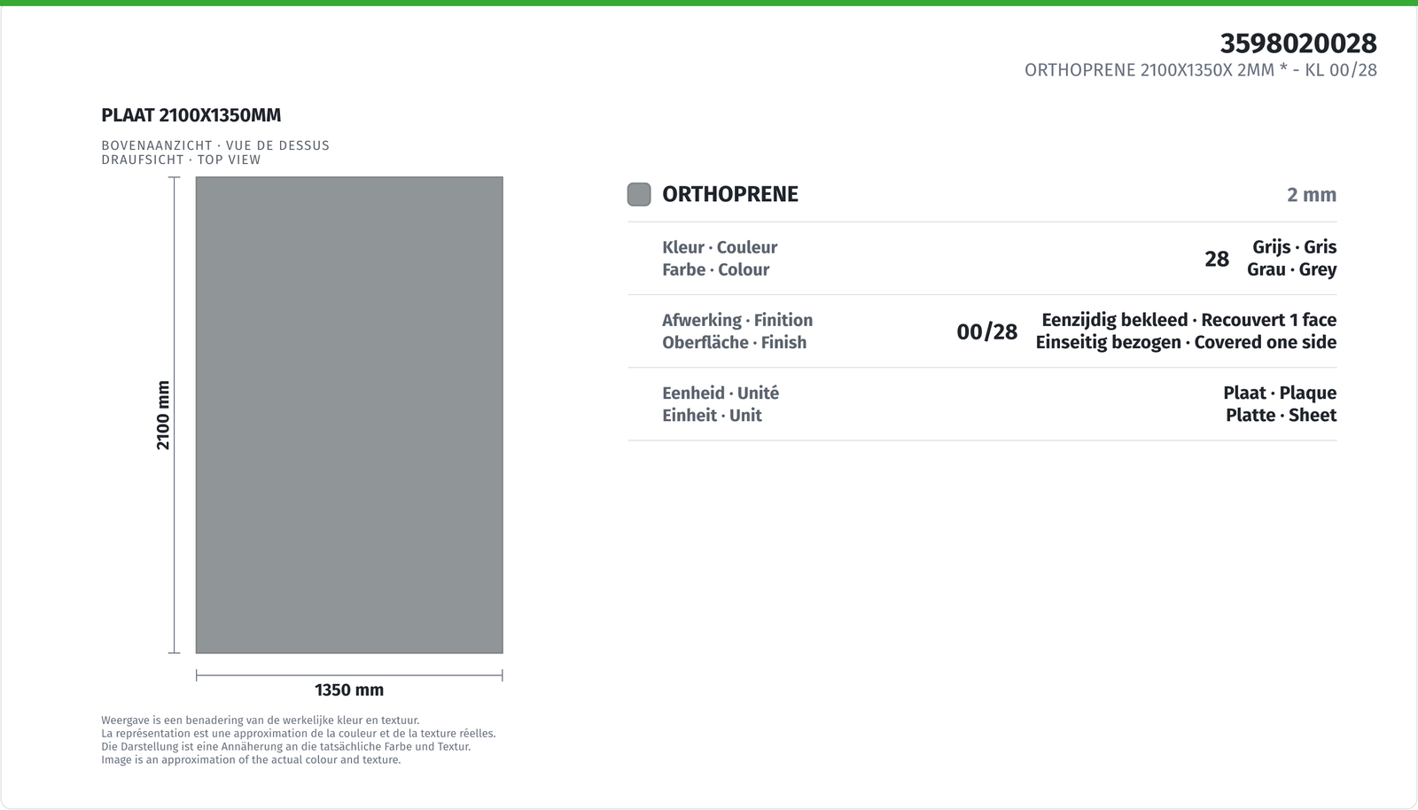
Task: Click the Afwerking · Finition label
Action: [737, 320]
